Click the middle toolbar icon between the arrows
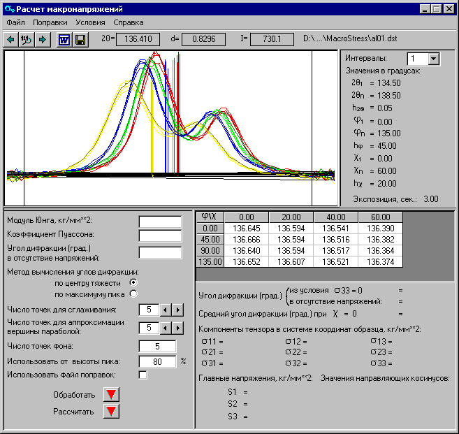 click(27, 39)
